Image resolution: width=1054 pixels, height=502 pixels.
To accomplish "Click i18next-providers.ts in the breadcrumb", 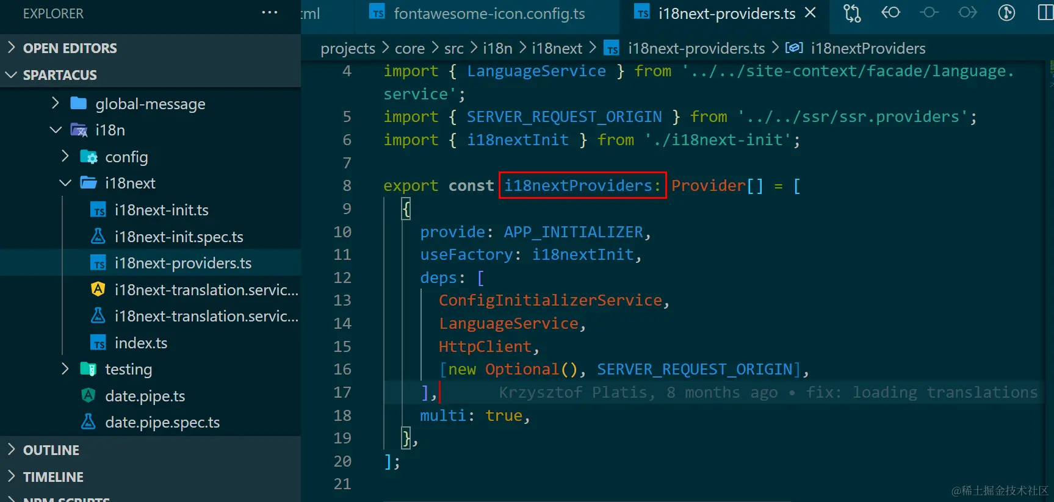I will [696, 48].
